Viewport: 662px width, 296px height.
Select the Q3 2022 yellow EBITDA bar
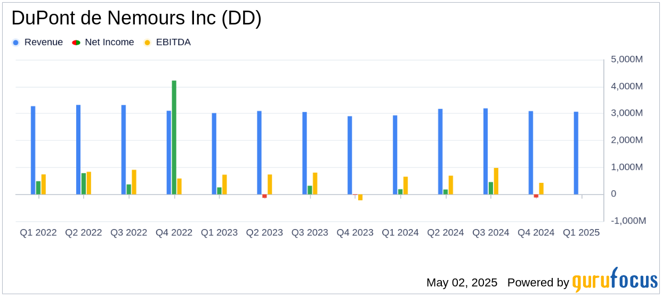[134, 182]
